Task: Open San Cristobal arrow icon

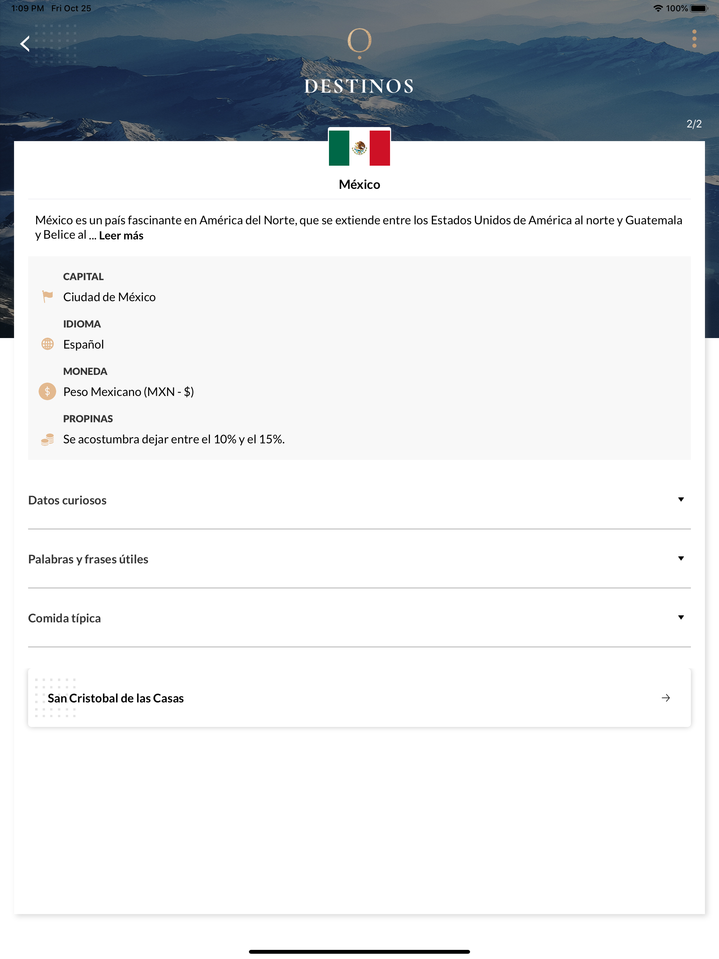Action: (666, 697)
